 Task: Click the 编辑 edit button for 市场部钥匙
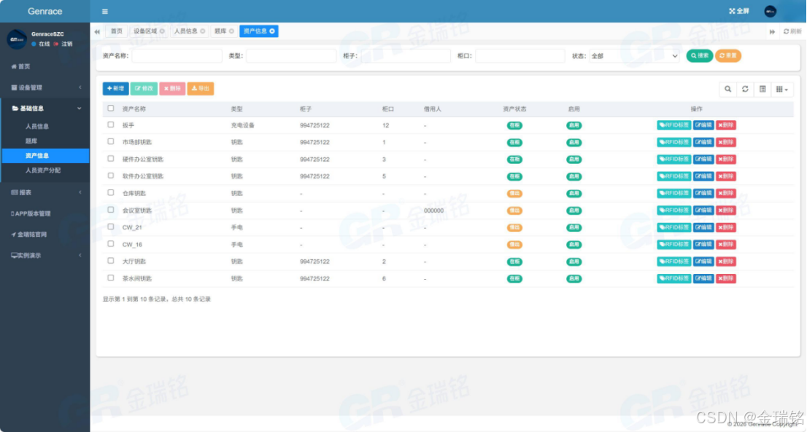(x=703, y=142)
